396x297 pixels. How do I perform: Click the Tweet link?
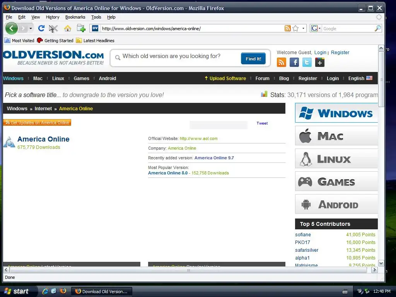point(262,123)
